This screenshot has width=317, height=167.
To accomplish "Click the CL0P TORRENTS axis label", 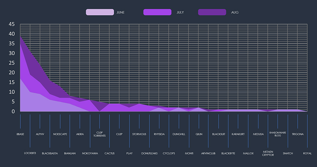I will [99, 134].
